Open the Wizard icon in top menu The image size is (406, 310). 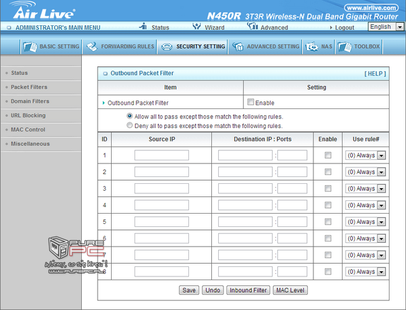(197, 27)
